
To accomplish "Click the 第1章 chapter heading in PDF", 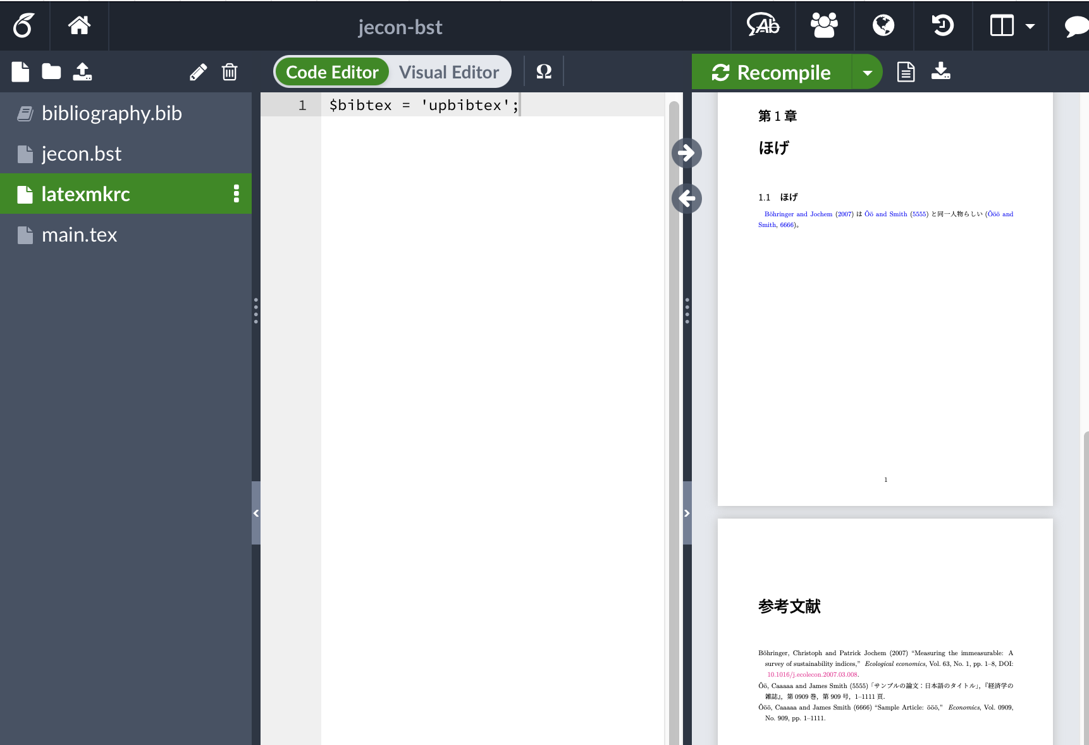I will click(778, 116).
